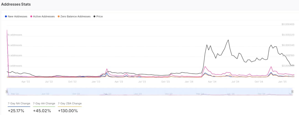Viewport: 299px width, 115px height.
Task: Click the navigator timeline at Feb '23
Action: [x=107, y=94]
